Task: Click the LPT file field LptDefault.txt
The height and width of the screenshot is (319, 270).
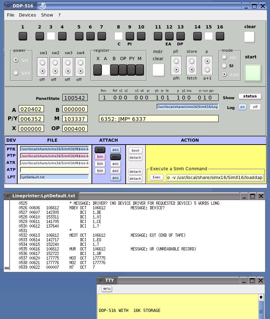Action: (54, 177)
